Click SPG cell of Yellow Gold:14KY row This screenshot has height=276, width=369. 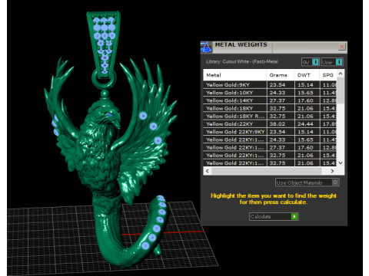pyautogui.click(x=328, y=100)
